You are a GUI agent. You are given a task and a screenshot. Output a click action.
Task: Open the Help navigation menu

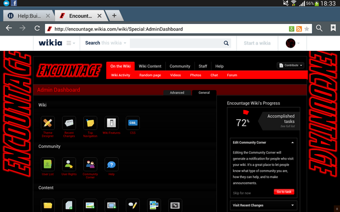pos(219,66)
